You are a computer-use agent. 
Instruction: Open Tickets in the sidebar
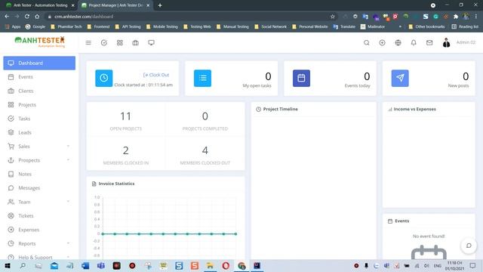pos(39,216)
